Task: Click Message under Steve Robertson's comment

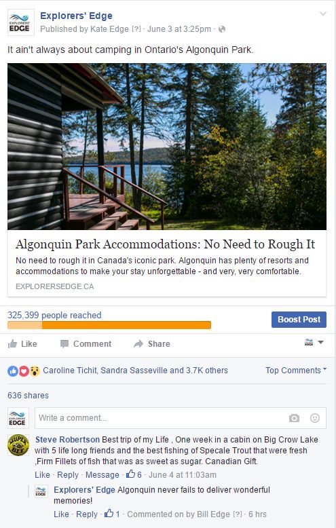Action: [102, 475]
